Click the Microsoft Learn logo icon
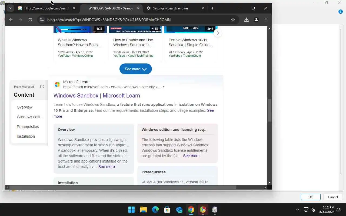Image resolution: width=346 pixels, height=216 pixels. pos(57,85)
